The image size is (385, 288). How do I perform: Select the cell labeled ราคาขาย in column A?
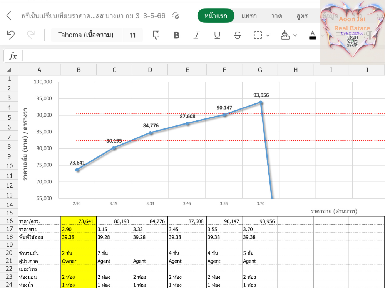(x=39, y=229)
